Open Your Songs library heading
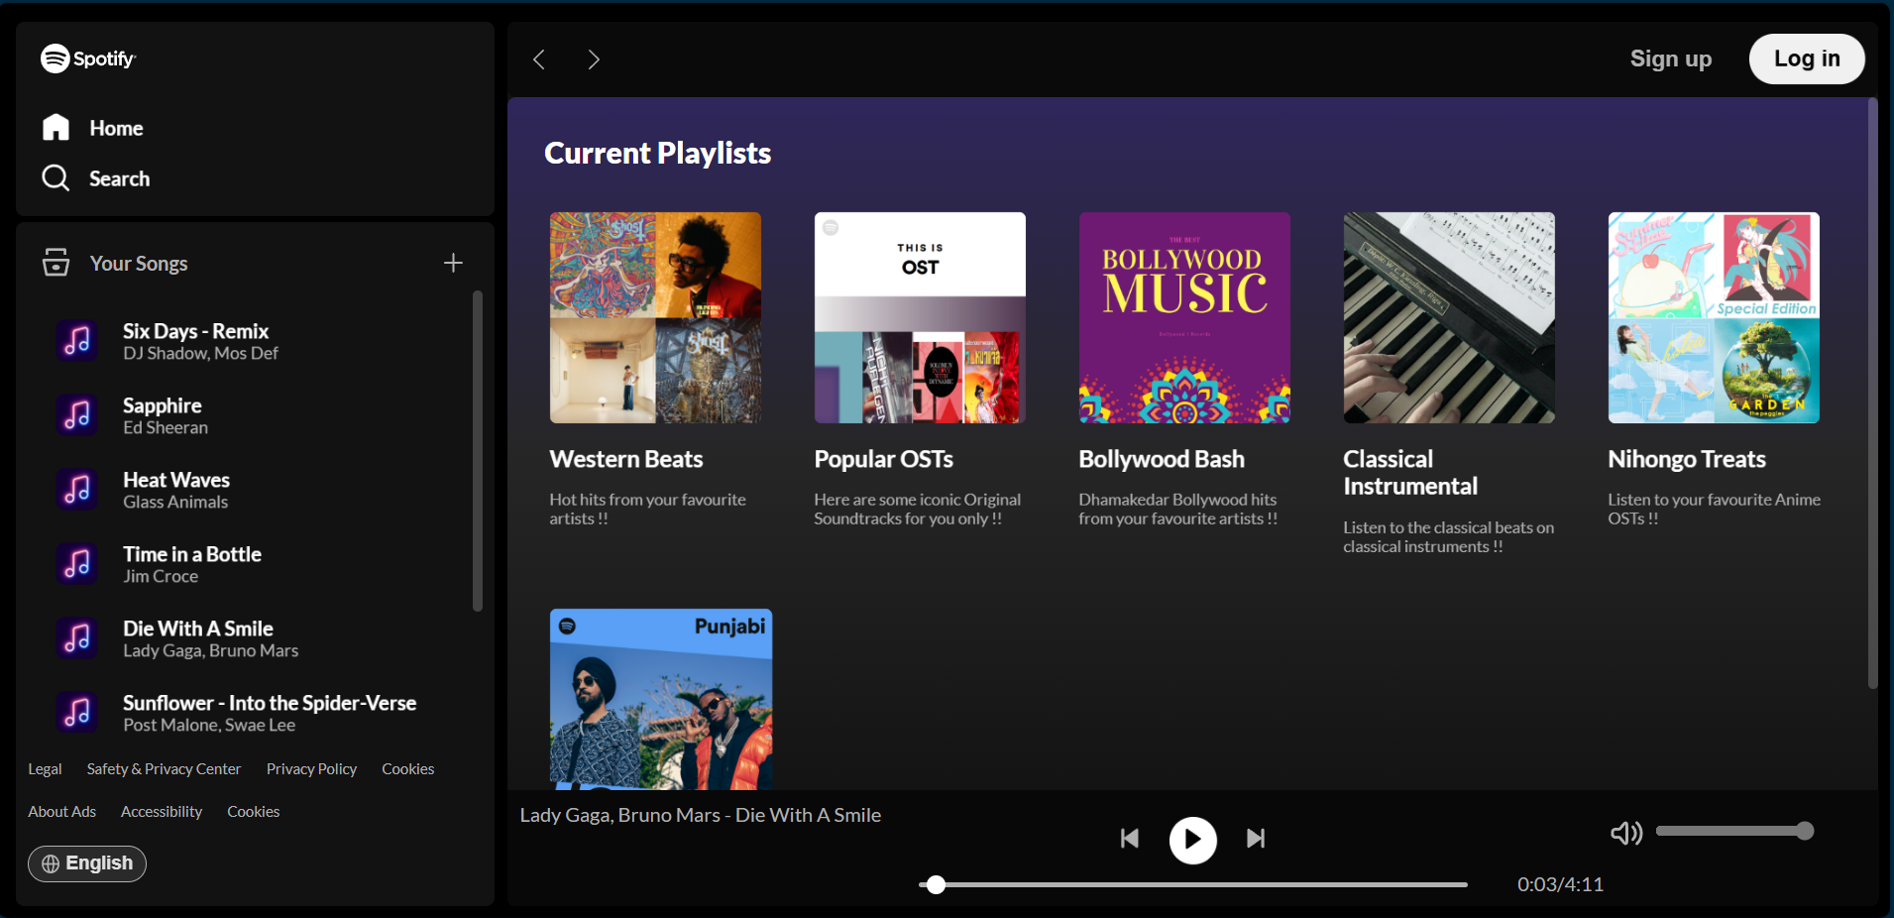This screenshot has height=918, width=1894. [x=139, y=264]
